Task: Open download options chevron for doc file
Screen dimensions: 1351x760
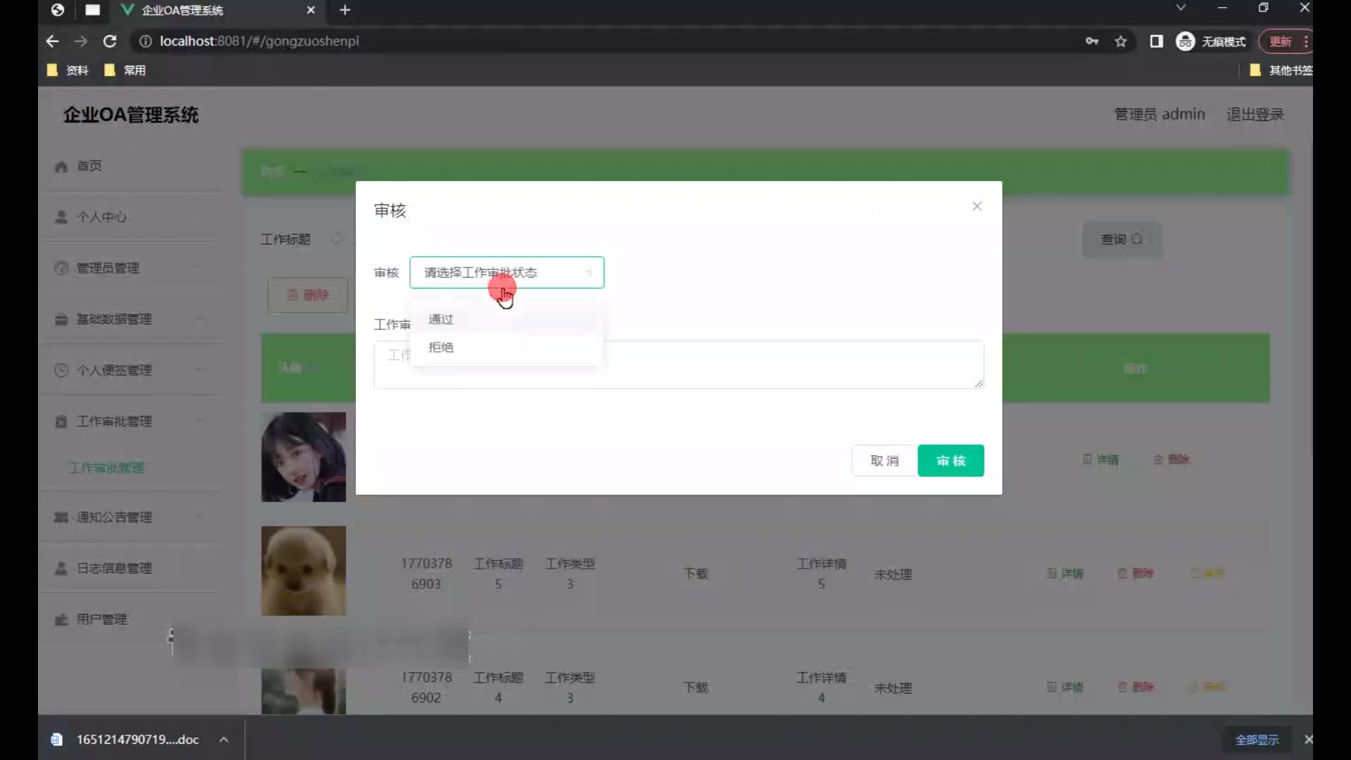Action: click(224, 740)
